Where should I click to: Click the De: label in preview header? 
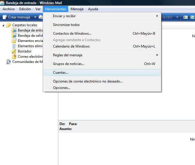62,124
